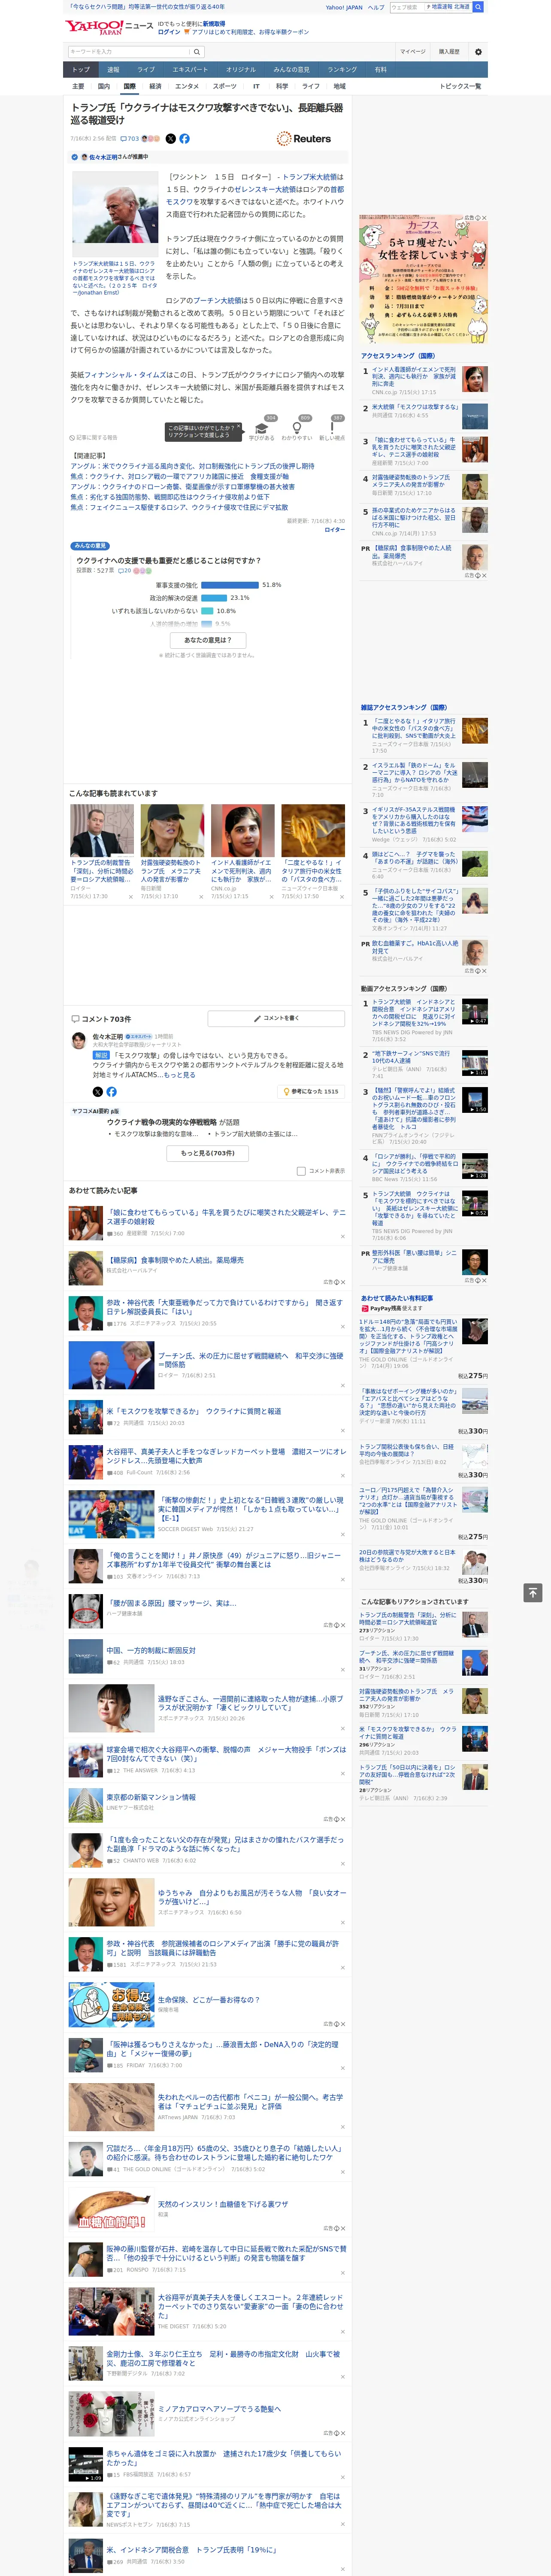This screenshot has height=2576, width=551.
Task: Open settings gear icon in header
Action: pyautogui.click(x=477, y=52)
